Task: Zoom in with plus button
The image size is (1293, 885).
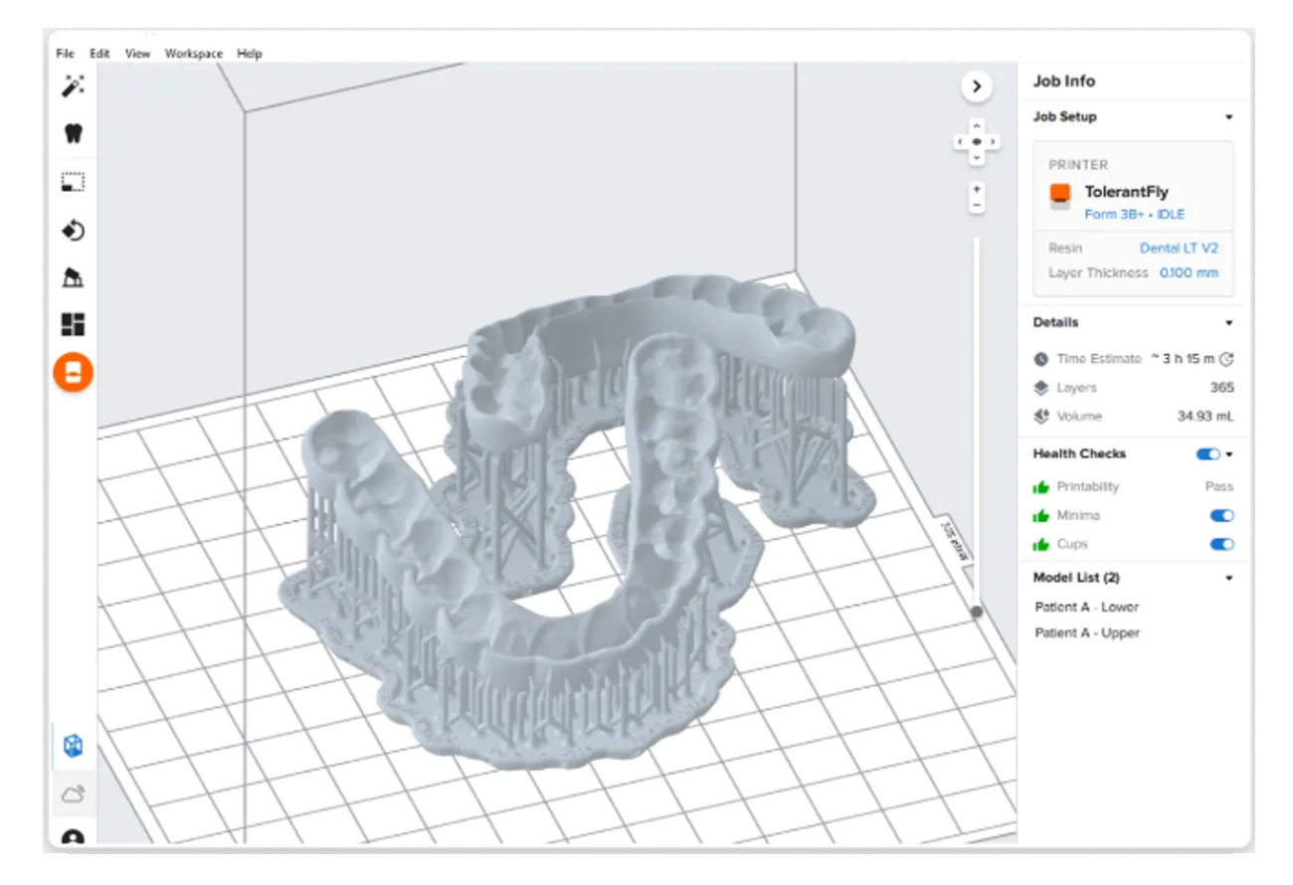Action: click(x=977, y=189)
